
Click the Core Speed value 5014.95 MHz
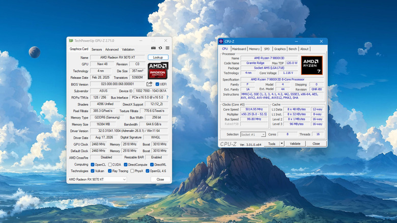pos(254,109)
